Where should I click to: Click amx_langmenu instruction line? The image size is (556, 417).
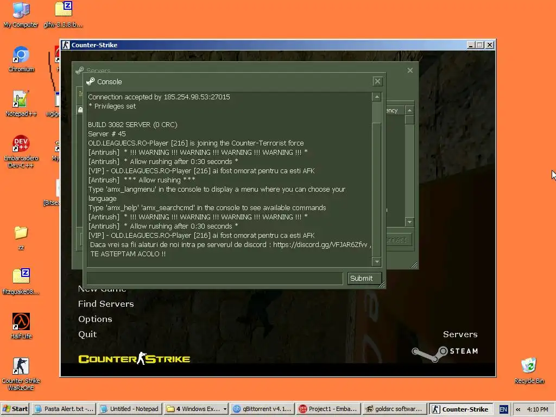pos(217,194)
